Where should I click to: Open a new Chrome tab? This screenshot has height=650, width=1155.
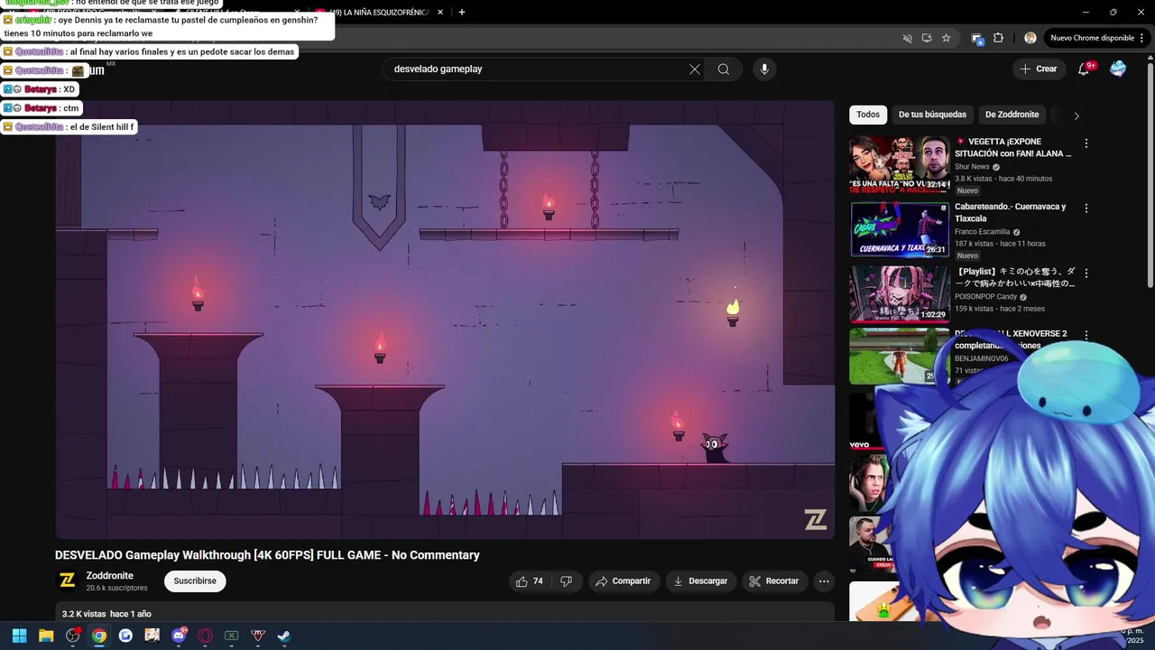[x=462, y=12]
